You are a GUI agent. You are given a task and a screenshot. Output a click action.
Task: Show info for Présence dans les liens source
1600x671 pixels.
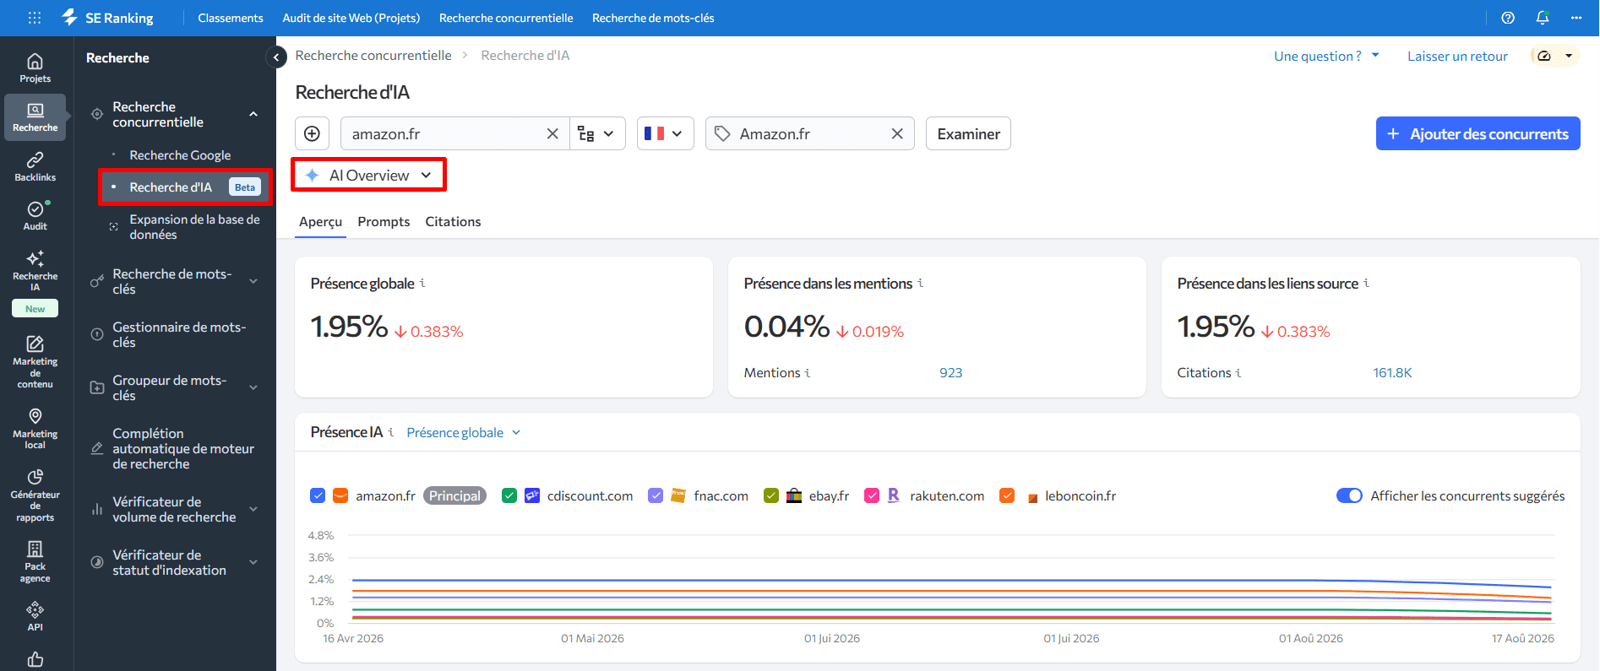click(1367, 284)
